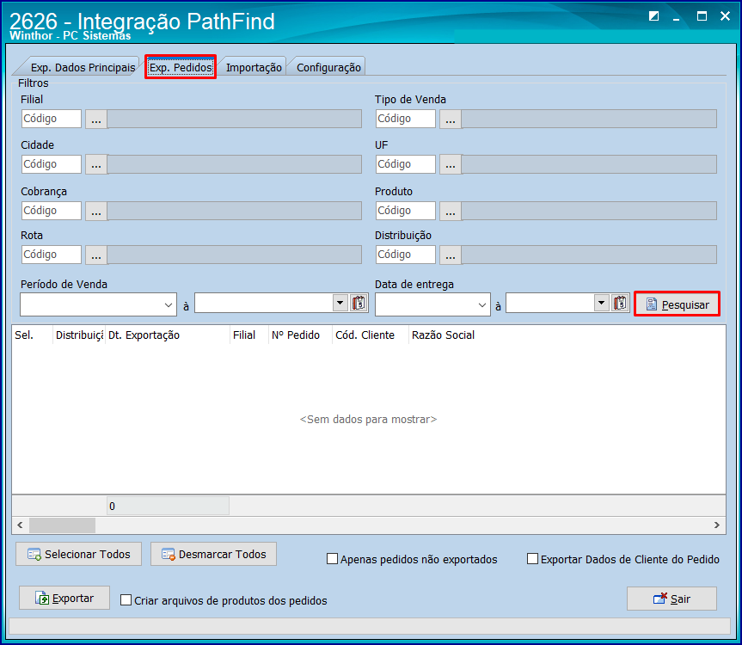Check Criar arquivos de produtos dos pedidos
The width and height of the screenshot is (742, 645).
pyautogui.click(x=126, y=600)
